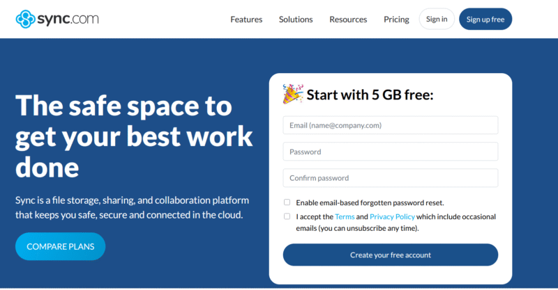Click the Sign up free button
The height and width of the screenshot is (290, 558).
[x=485, y=19]
